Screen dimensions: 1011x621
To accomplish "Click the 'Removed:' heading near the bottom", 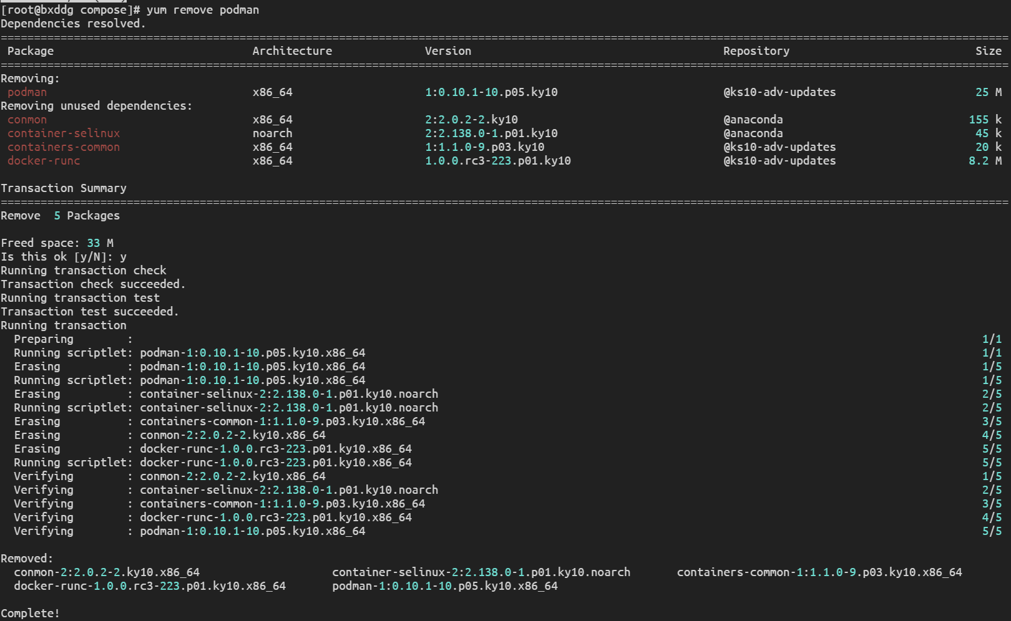I will click(x=27, y=559).
